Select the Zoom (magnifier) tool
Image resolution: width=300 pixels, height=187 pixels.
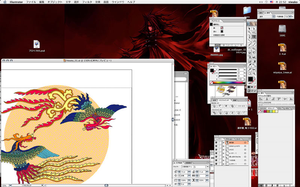click(254, 73)
